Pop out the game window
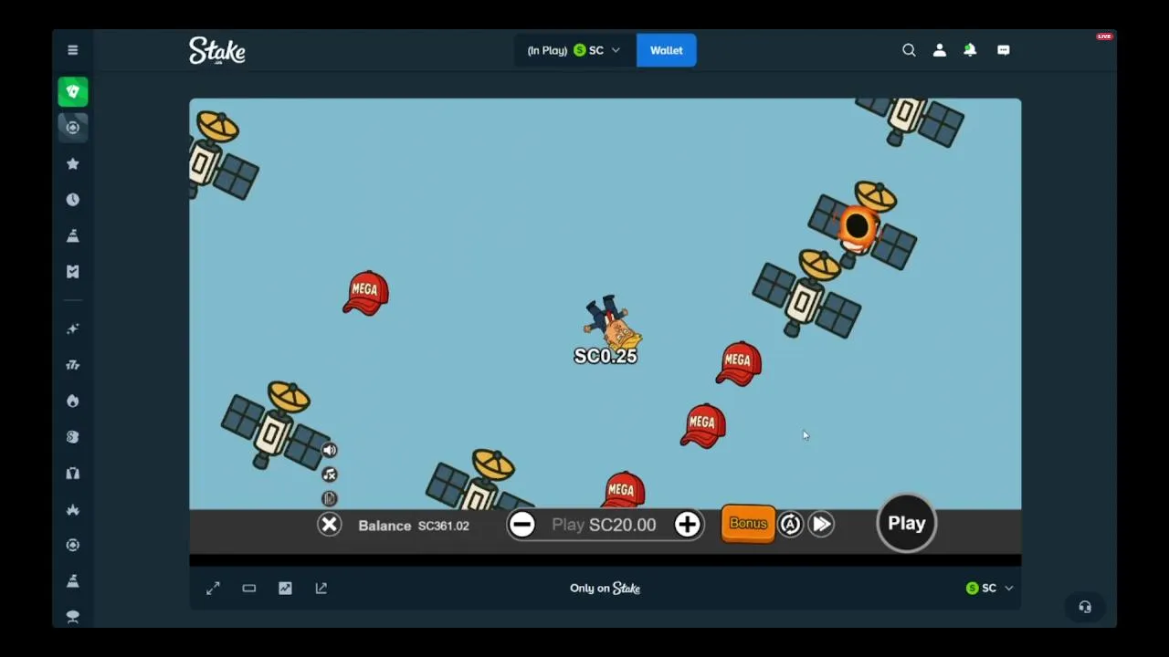The image size is (1169, 657). [321, 589]
